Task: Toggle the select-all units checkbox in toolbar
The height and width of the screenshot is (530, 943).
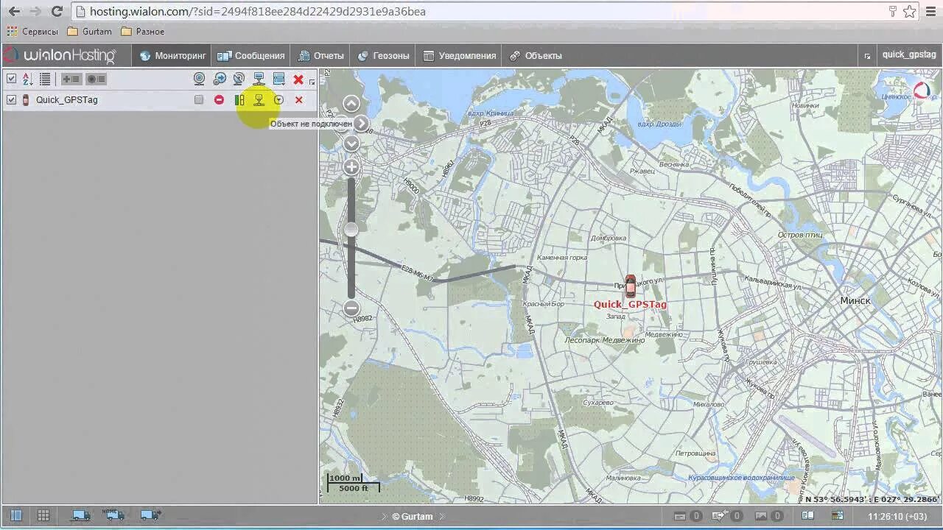Action: coord(11,79)
